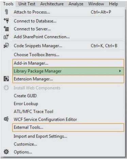Viewport: 127px width, 159px height.
Task: Launch ATL/MFC Trace Tool
Action: point(33,111)
